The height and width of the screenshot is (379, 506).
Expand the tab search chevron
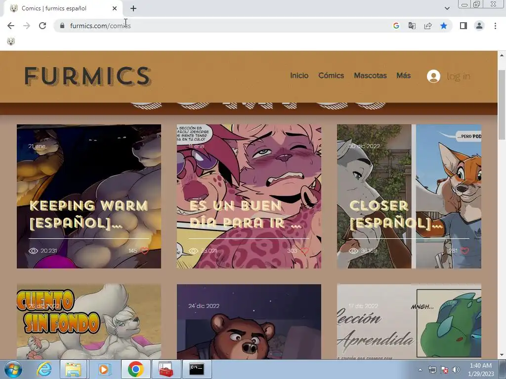[x=447, y=8]
